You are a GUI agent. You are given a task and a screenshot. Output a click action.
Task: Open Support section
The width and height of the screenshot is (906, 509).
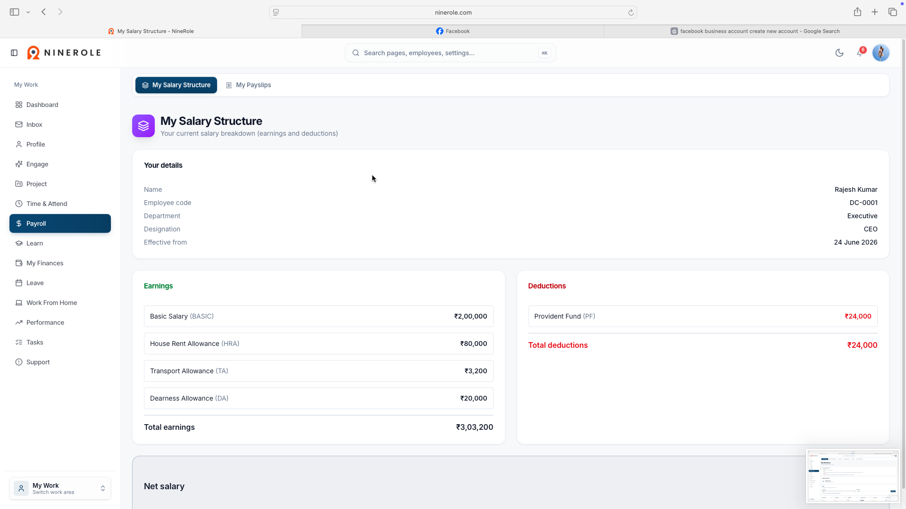tap(60, 362)
